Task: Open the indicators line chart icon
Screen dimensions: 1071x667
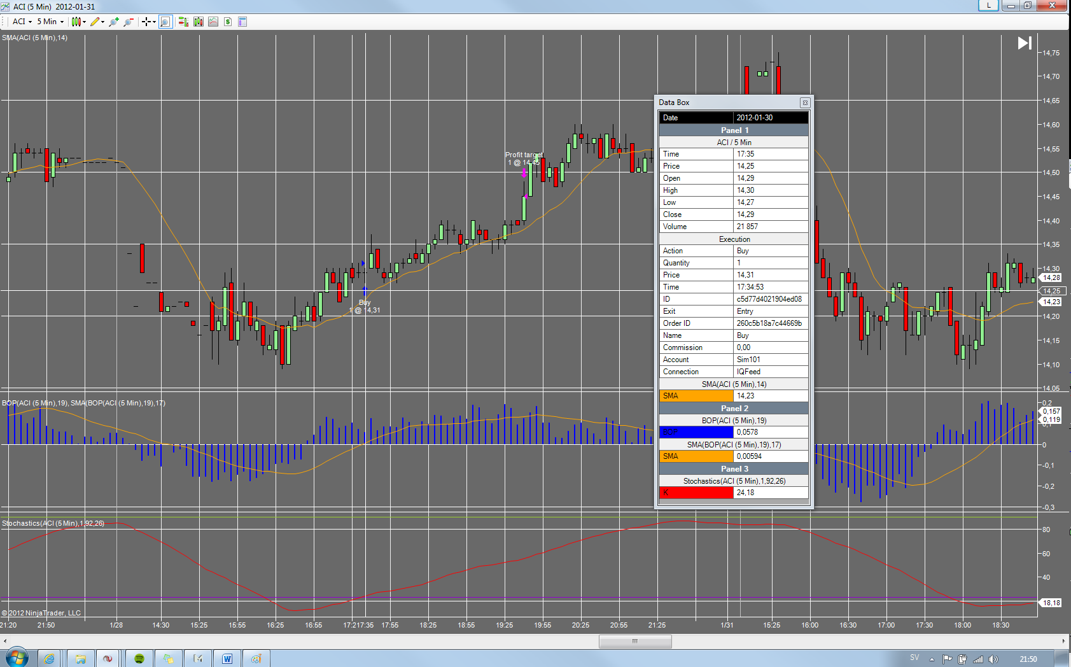Action: [x=213, y=22]
